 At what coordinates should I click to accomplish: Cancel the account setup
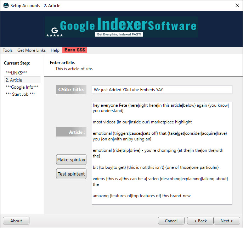(171, 221)
